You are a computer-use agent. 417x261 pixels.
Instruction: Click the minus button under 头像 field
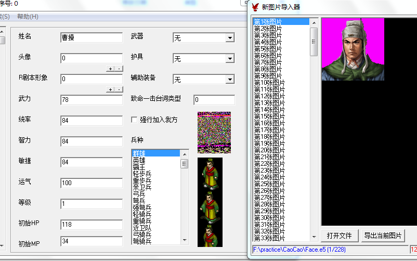118,68
